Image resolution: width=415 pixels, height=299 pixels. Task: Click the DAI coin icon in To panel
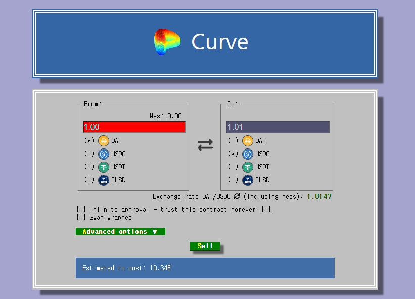click(x=248, y=140)
